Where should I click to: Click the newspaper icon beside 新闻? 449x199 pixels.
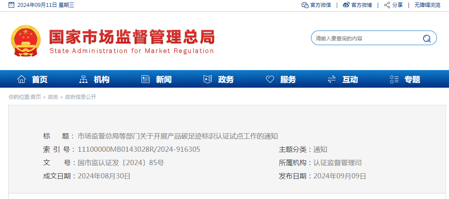click(x=145, y=79)
